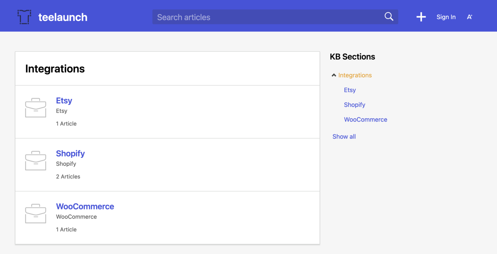497x254 pixels.
Task: Select WooCommerce in KB Sections sidebar
Action: point(365,120)
